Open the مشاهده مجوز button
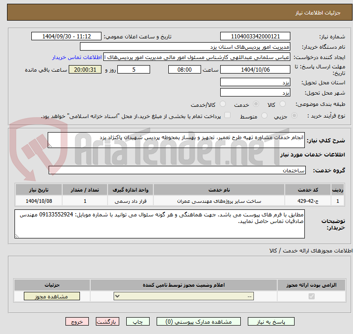This screenshot has height=334, width=353. click(52, 296)
